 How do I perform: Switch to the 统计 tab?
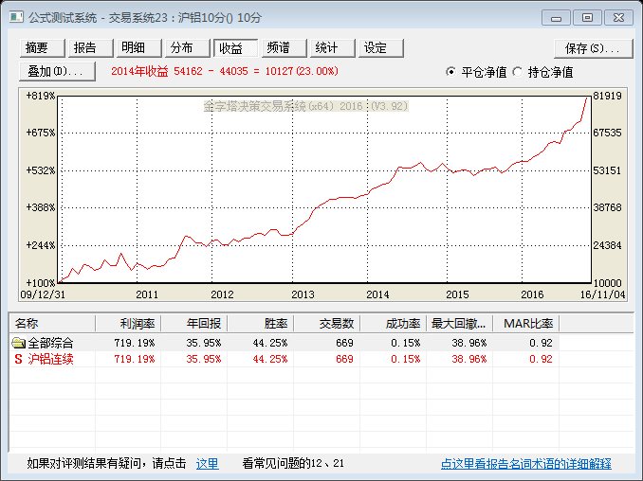coord(333,48)
